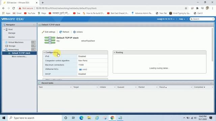This screenshot has height=121, width=216.
Task: Click the Refresh icon in the toolbar
Action: 60,32
